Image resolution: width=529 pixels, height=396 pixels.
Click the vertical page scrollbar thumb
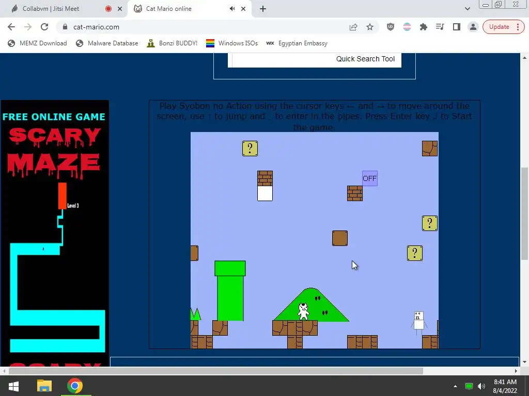[524, 213]
